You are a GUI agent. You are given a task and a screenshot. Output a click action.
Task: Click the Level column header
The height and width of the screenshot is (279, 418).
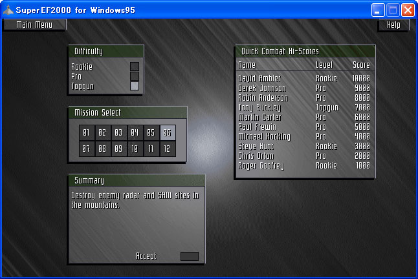(324, 65)
